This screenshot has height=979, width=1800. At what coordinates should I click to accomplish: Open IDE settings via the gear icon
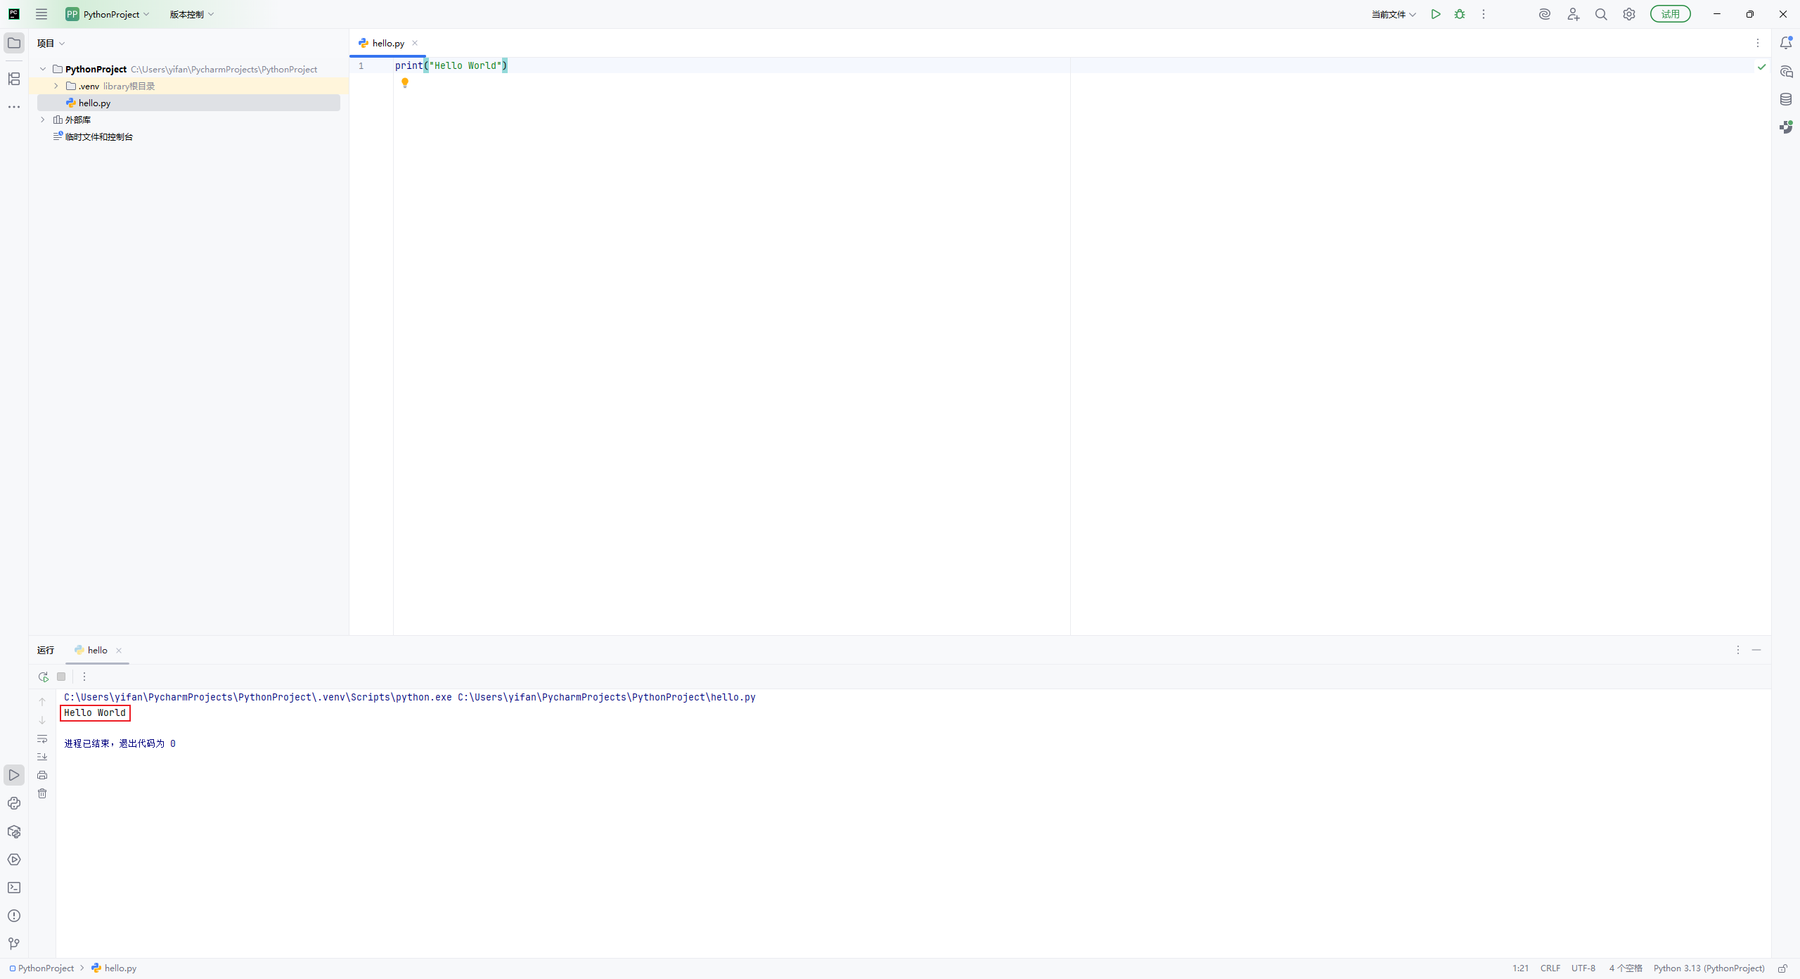[1628, 13]
